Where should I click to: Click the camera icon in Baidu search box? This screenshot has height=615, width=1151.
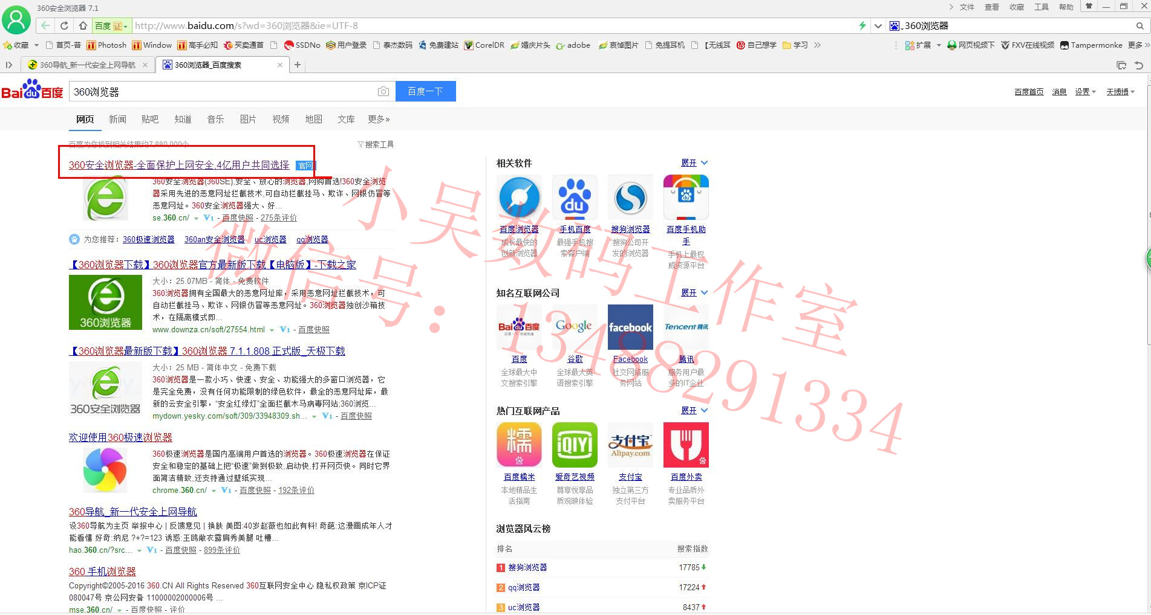(x=383, y=91)
